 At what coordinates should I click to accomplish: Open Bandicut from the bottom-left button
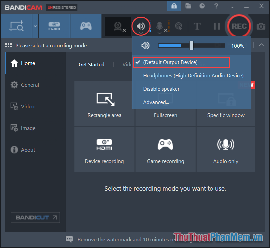click(x=35, y=217)
